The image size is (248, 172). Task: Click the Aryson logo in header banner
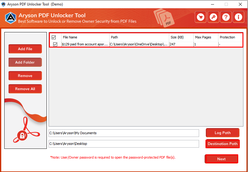(x=11, y=18)
